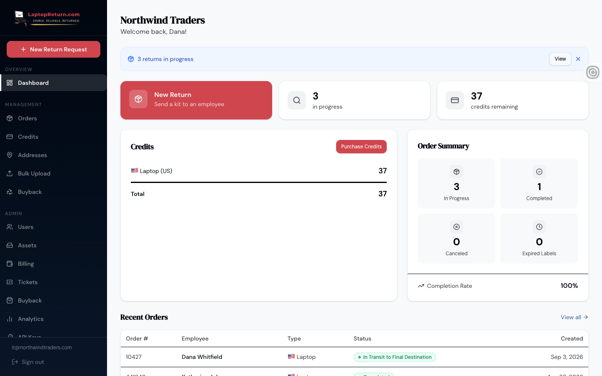The image size is (602, 376).
Task: Click the Completed summary tile
Action: click(539, 183)
